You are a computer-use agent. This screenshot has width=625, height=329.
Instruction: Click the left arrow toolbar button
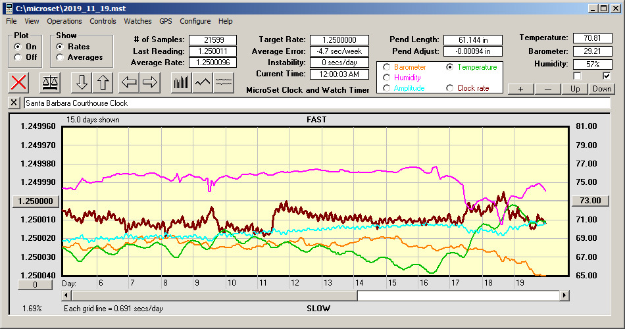pos(129,82)
